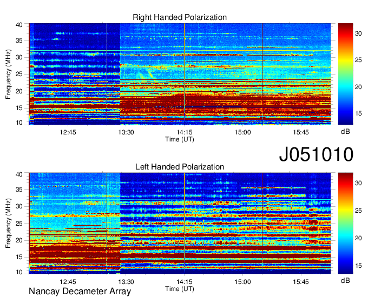This screenshot has width=368, height=298.
Task: Click "15:45" time tick under left-handed plot
Action: [301, 282]
